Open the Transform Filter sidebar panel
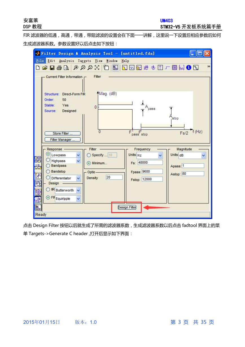 click(x=38, y=167)
